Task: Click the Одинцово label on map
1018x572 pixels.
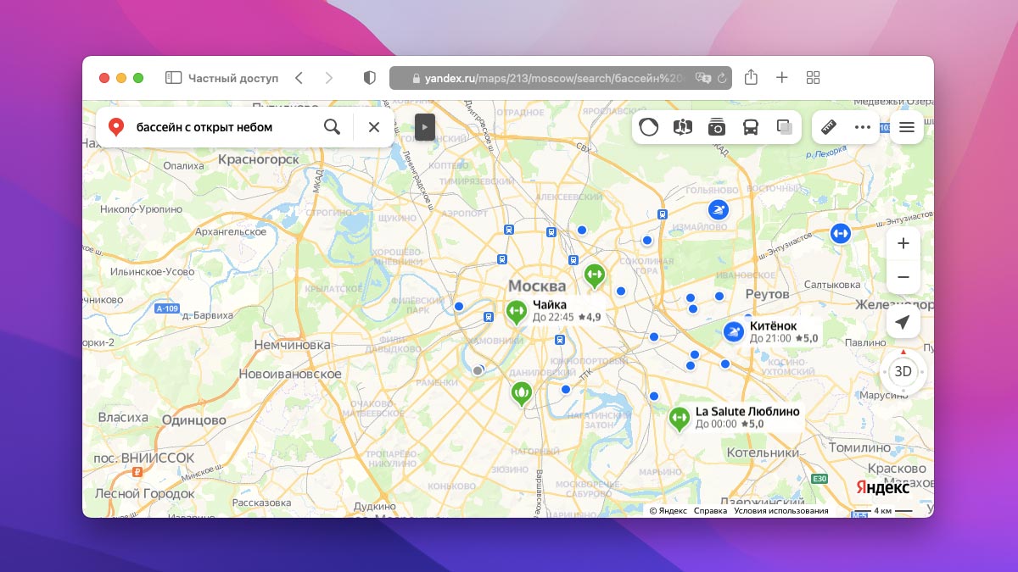Action: [193, 419]
